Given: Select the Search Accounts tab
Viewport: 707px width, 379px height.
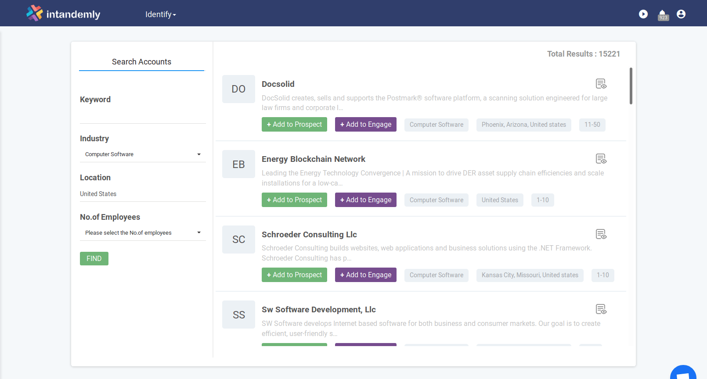Looking at the screenshot, I should (x=141, y=62).
